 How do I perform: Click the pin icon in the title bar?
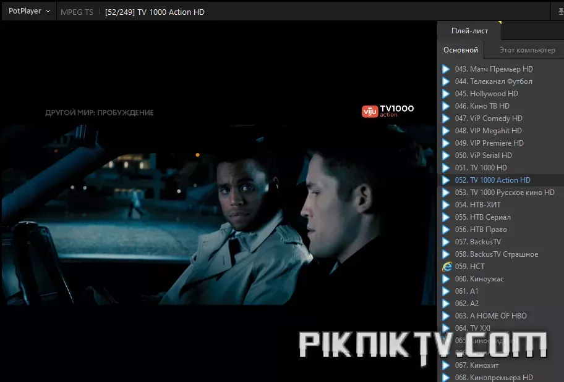point(560,12)
